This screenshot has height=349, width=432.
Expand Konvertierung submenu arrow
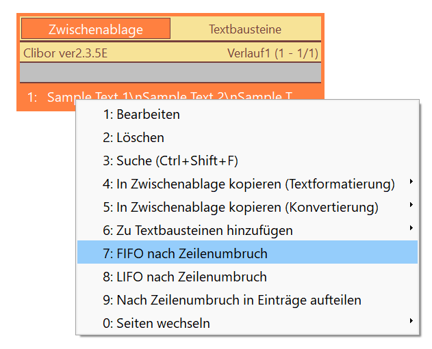[x=411, y=205]
